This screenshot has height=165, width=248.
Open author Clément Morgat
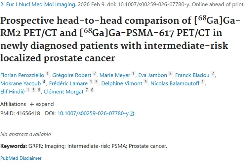(x=63, y=92)
